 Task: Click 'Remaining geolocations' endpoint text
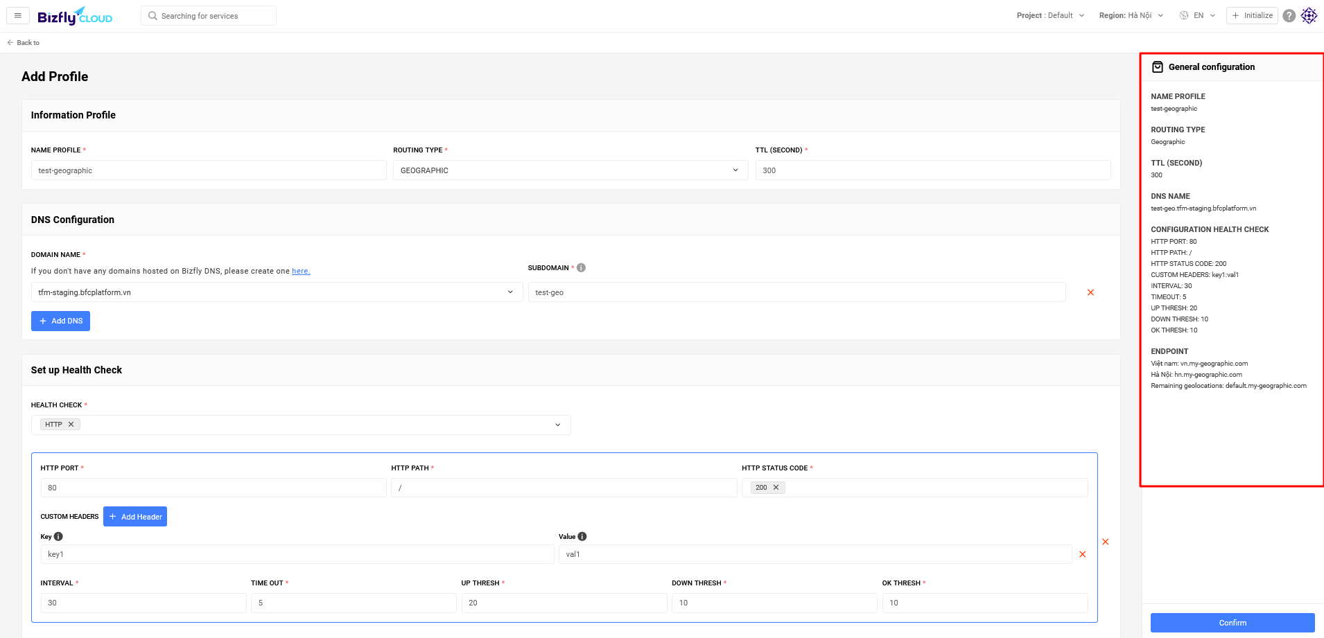(1228, 386)
